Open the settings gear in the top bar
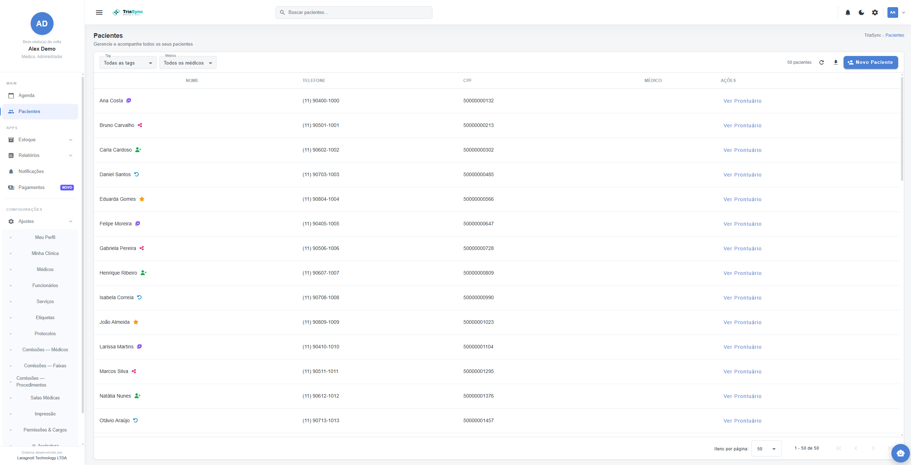Viewport: 911px width, 465px height. tap(875, 12)
